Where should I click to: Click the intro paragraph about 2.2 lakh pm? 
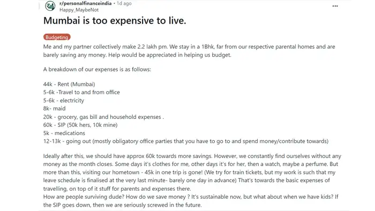[x=189, y=51]
